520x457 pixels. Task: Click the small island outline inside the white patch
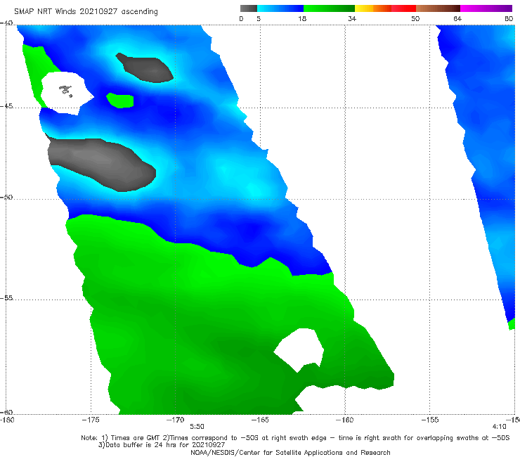[65, 91]
